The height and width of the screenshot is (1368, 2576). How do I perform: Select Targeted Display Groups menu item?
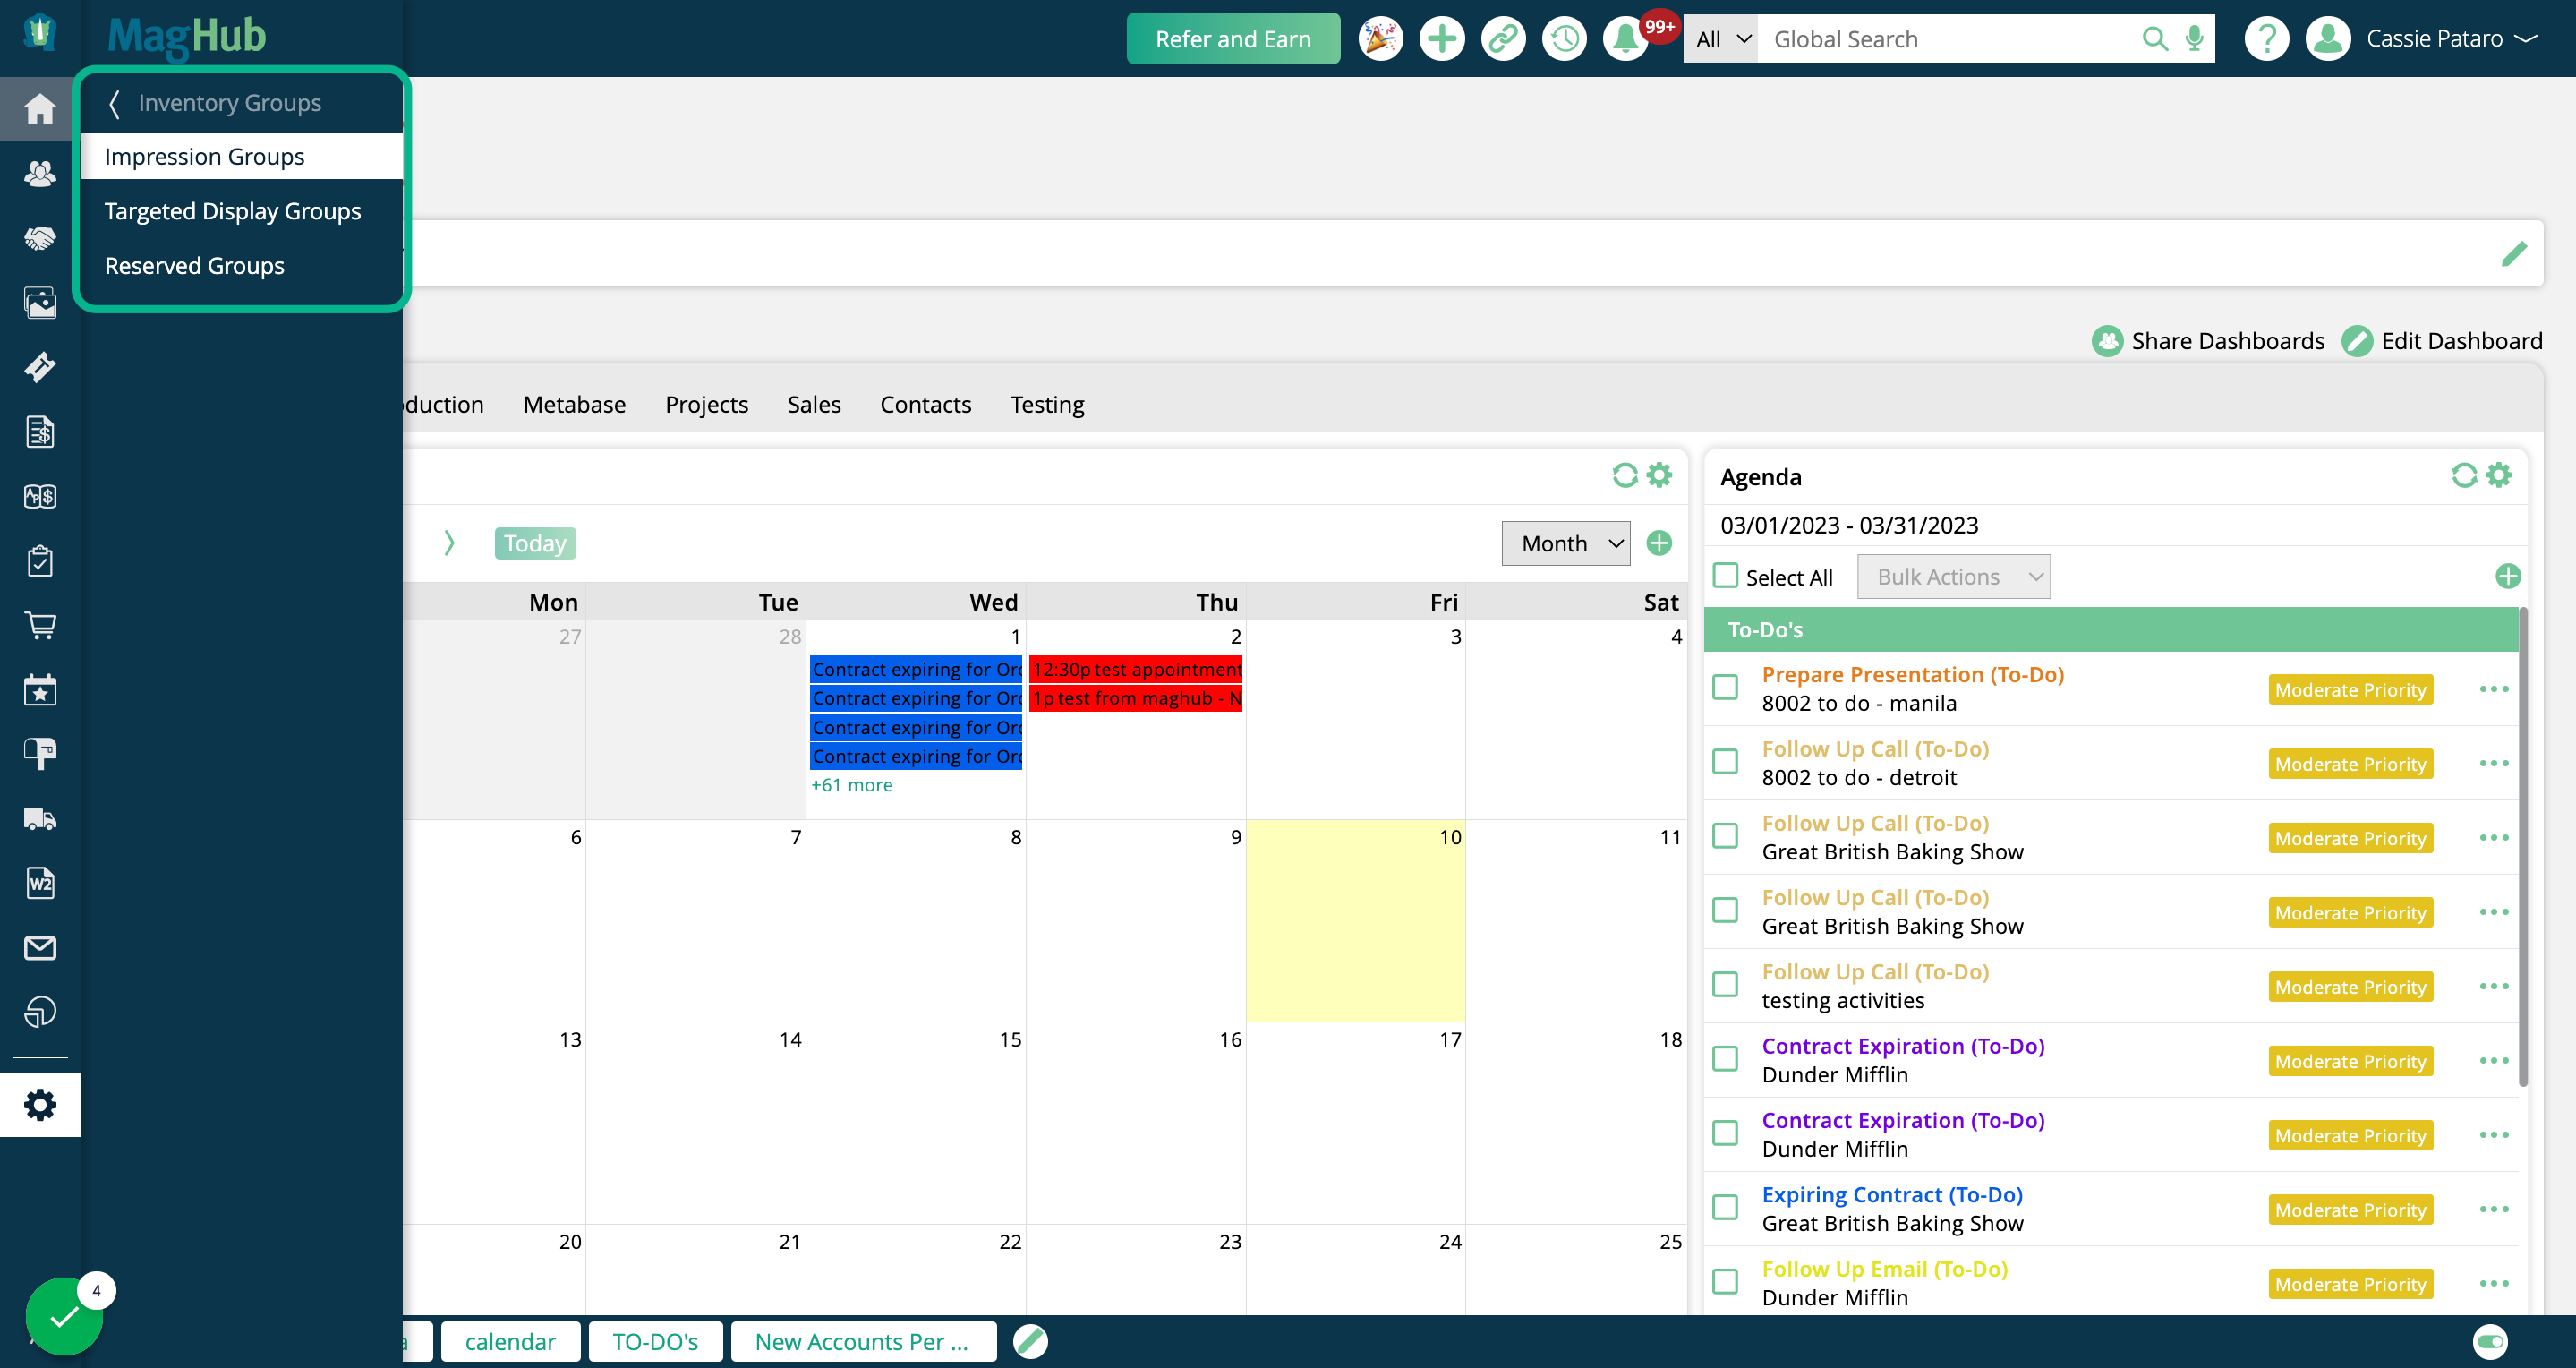pos(233,211)
